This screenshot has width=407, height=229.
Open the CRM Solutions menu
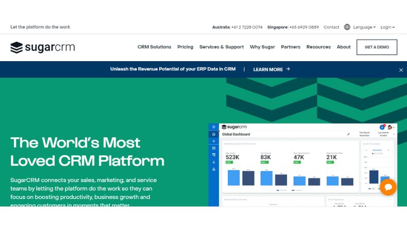click(x=154, y=47)
